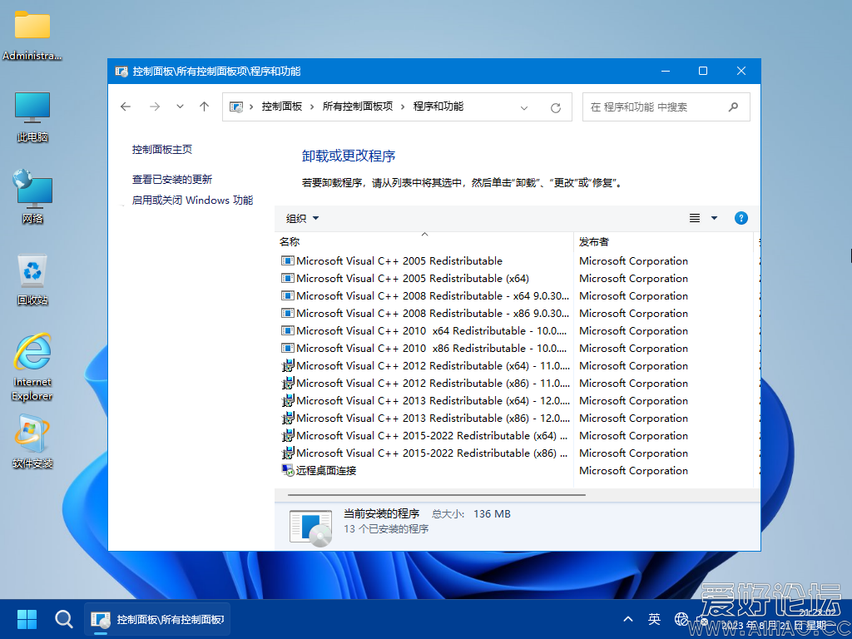The height and width of the screenshot is (639, 852).
Task: Refresh the Programs and Features list
Action: (x=556, y=107)
